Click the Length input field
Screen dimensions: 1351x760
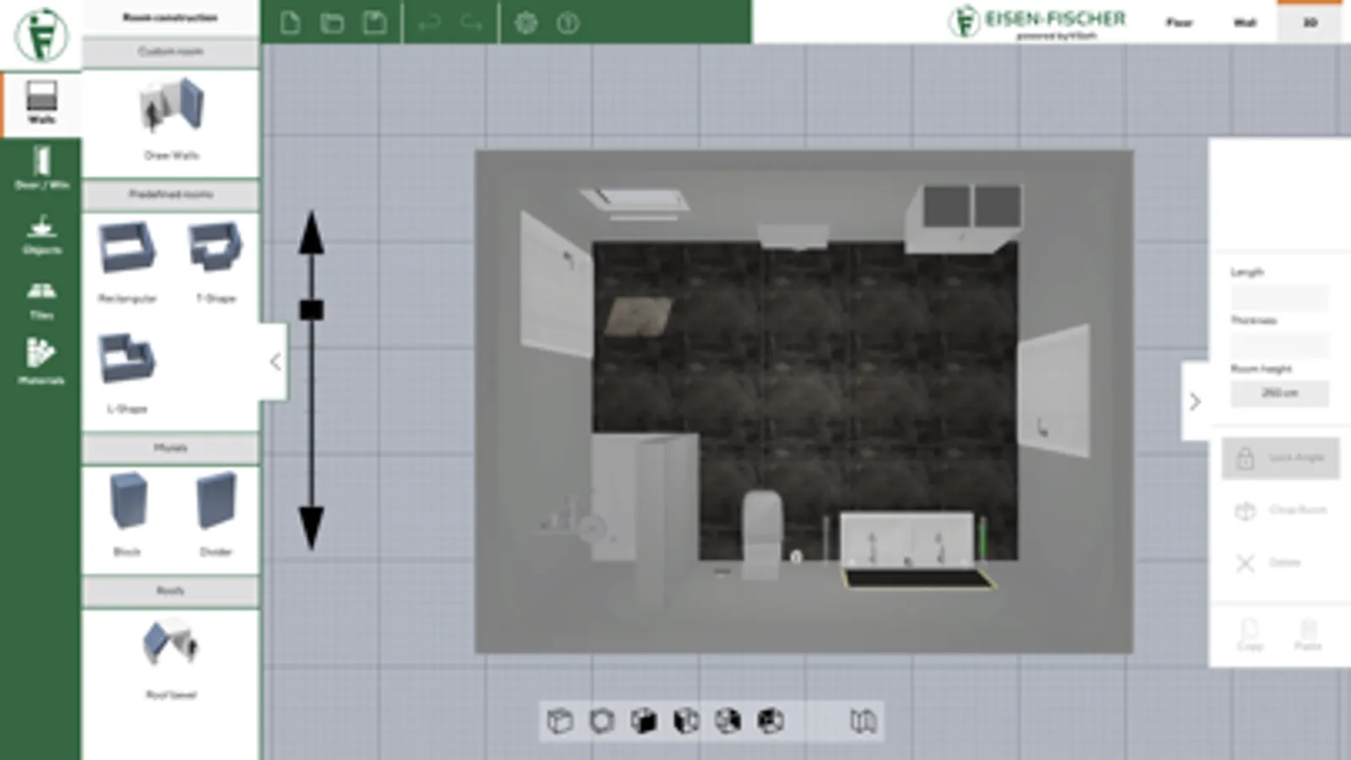1279,297
